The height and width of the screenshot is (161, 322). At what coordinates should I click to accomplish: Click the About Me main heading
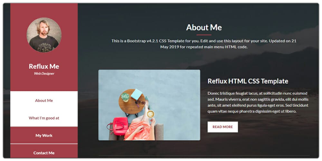point(204,27)
